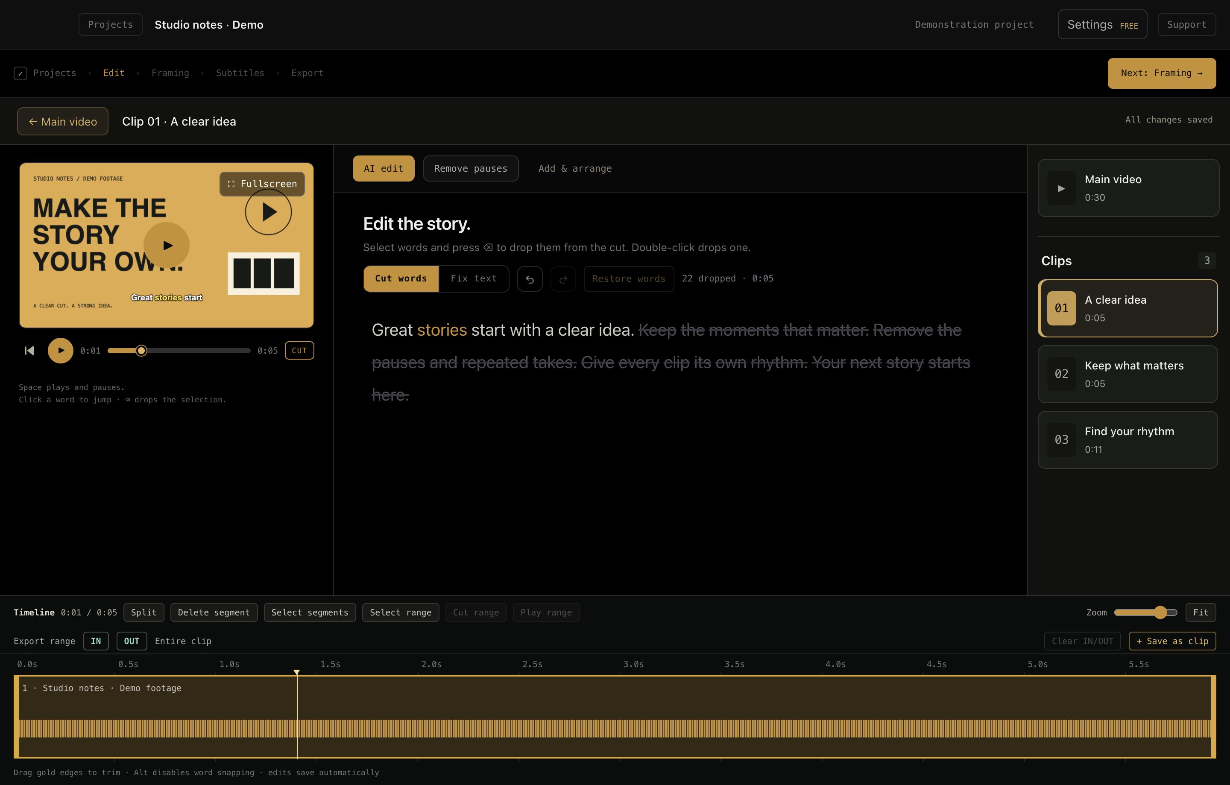The width and height of the screenshot is (1230, 785).
Task: Select clip 02 Keep what matters
Action: coord(1127,375)
